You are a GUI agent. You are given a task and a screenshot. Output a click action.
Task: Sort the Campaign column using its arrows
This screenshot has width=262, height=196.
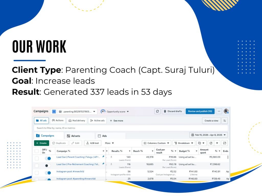[69, 151]
